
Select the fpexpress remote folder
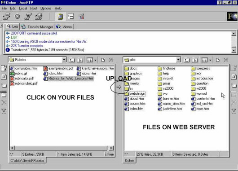pyautogui.click(x=201, y=68)
